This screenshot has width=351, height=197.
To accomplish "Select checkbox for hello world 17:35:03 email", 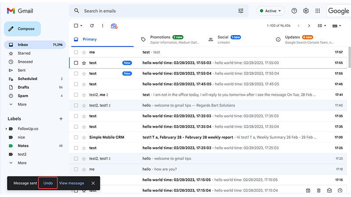I will click(76, 116).
